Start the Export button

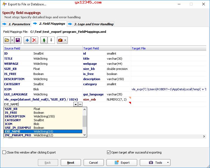[122, 163]
